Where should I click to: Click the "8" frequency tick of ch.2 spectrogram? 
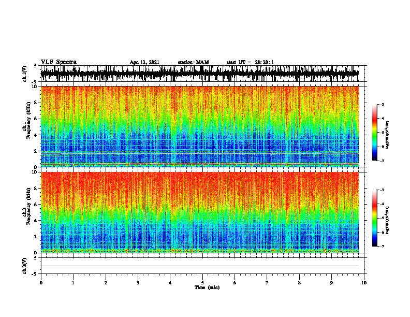(x=36, y=189)
